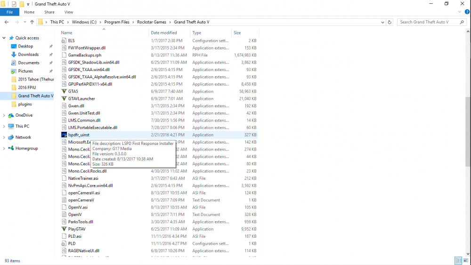
Task: Select the GPUPerfAPIDX11-x64.dll file row
Action: [159, 84]
